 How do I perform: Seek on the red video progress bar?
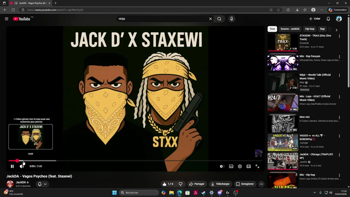(x=136, y=161)
